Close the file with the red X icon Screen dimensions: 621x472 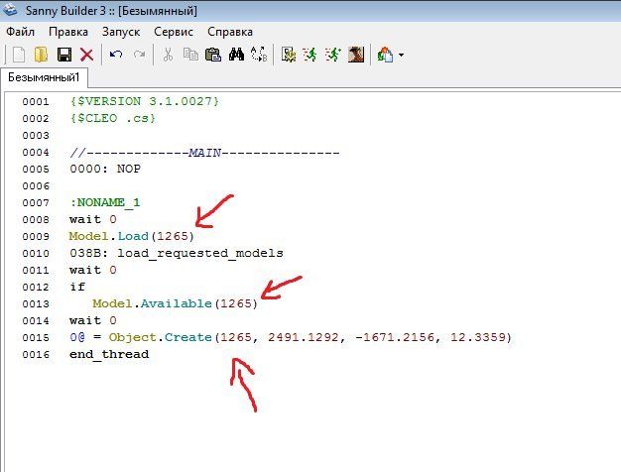86,55
